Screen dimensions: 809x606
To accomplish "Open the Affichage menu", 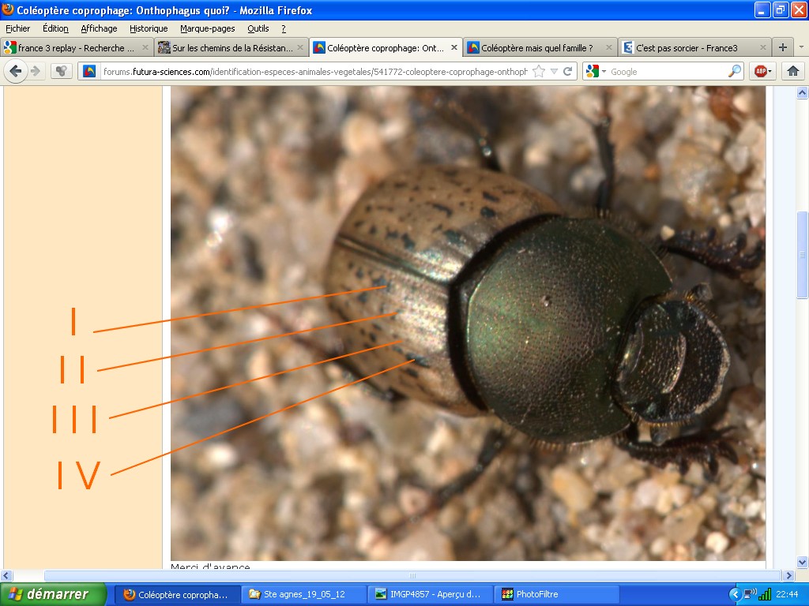I will (x=99, y=28).
